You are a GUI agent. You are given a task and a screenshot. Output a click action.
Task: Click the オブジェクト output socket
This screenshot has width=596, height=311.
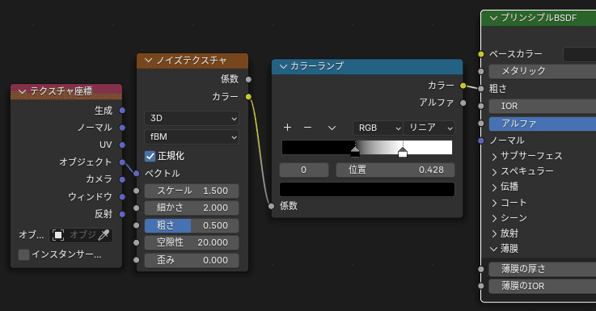(122, 162)
